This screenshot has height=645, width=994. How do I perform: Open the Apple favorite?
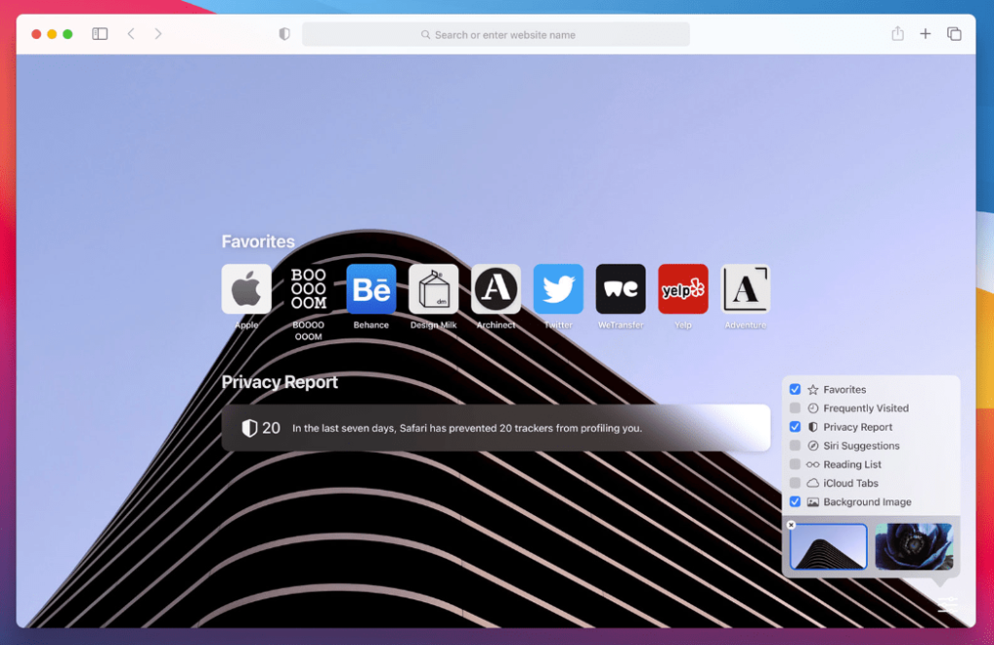click(247, 289)
